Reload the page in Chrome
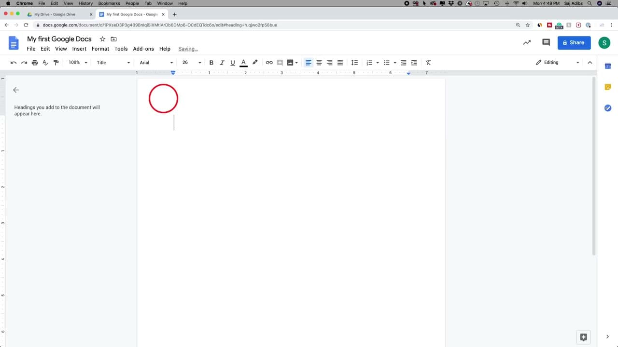 coord(26,25)
